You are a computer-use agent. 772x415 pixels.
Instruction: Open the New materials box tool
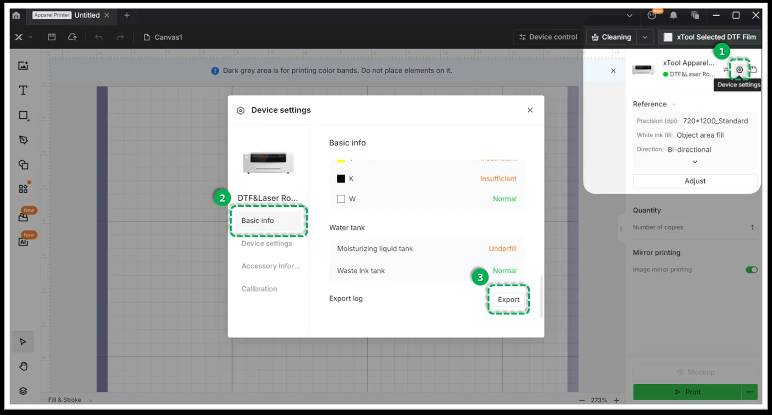pyautogui.click(x=23, y=217)
